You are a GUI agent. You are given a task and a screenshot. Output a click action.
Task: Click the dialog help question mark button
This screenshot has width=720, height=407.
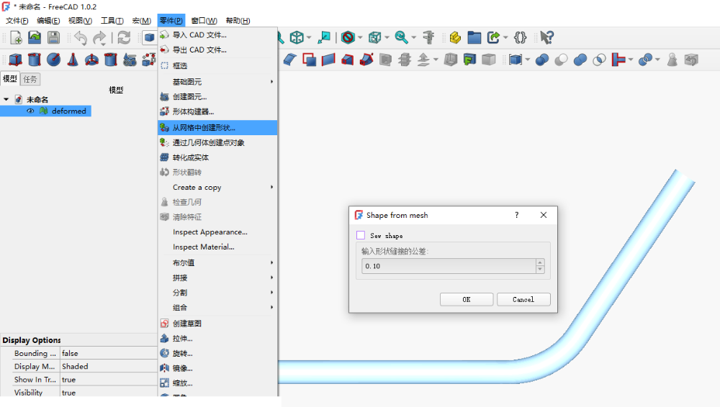(516, 215)
